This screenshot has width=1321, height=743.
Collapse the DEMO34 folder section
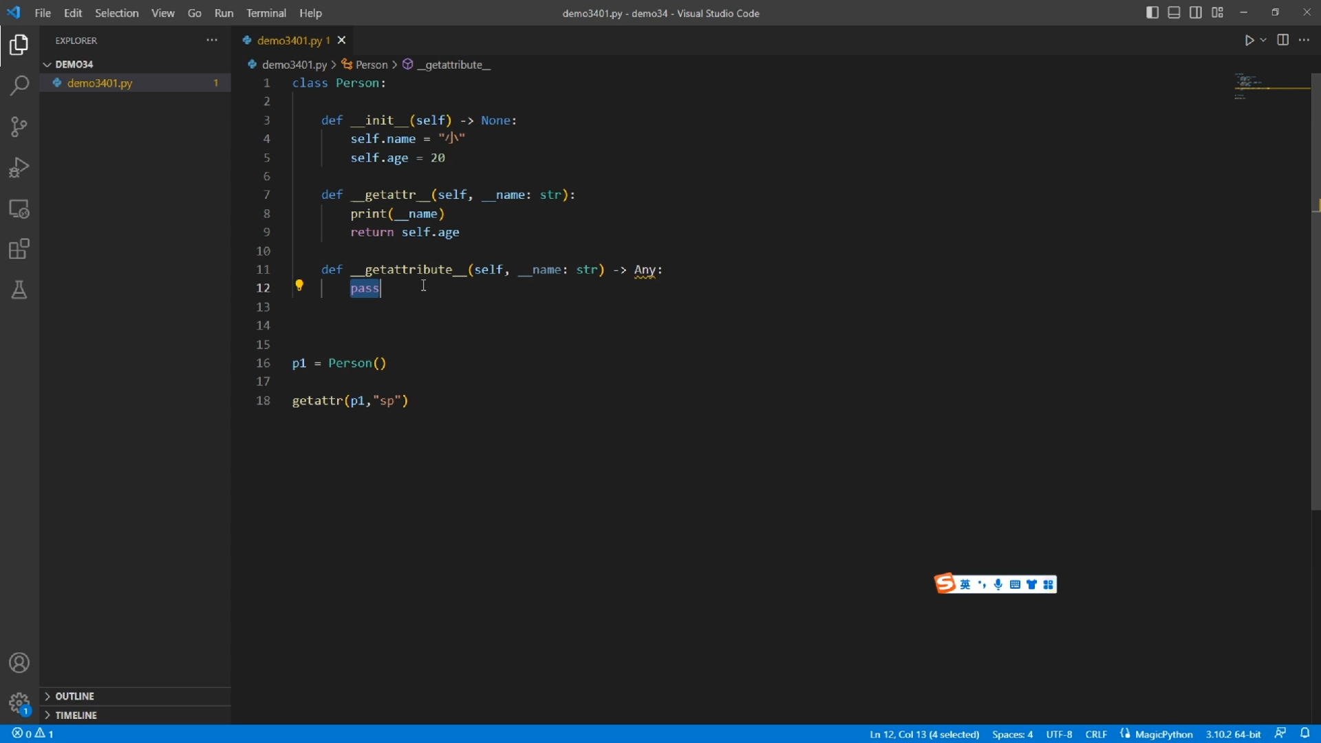(135, 64)
